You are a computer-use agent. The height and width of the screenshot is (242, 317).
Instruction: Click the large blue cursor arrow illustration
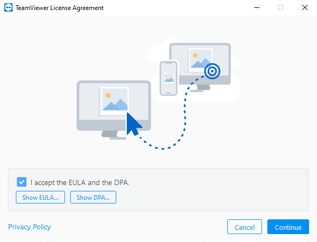coord(134,124)
